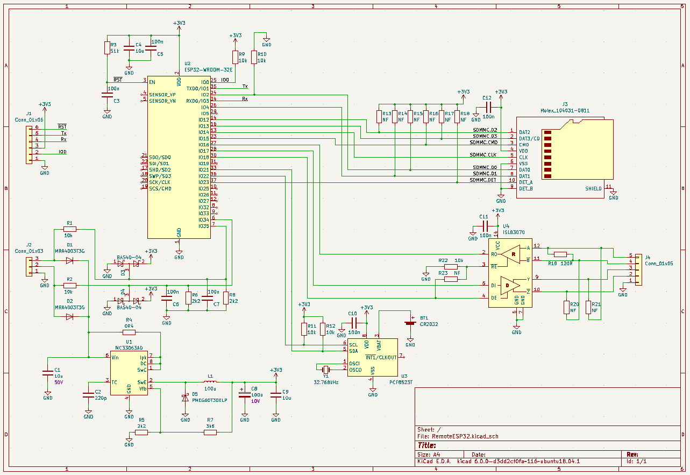Click the 120R resistor R19
Viewport: 690px width, 475px height.
click(x=560, y=254)
